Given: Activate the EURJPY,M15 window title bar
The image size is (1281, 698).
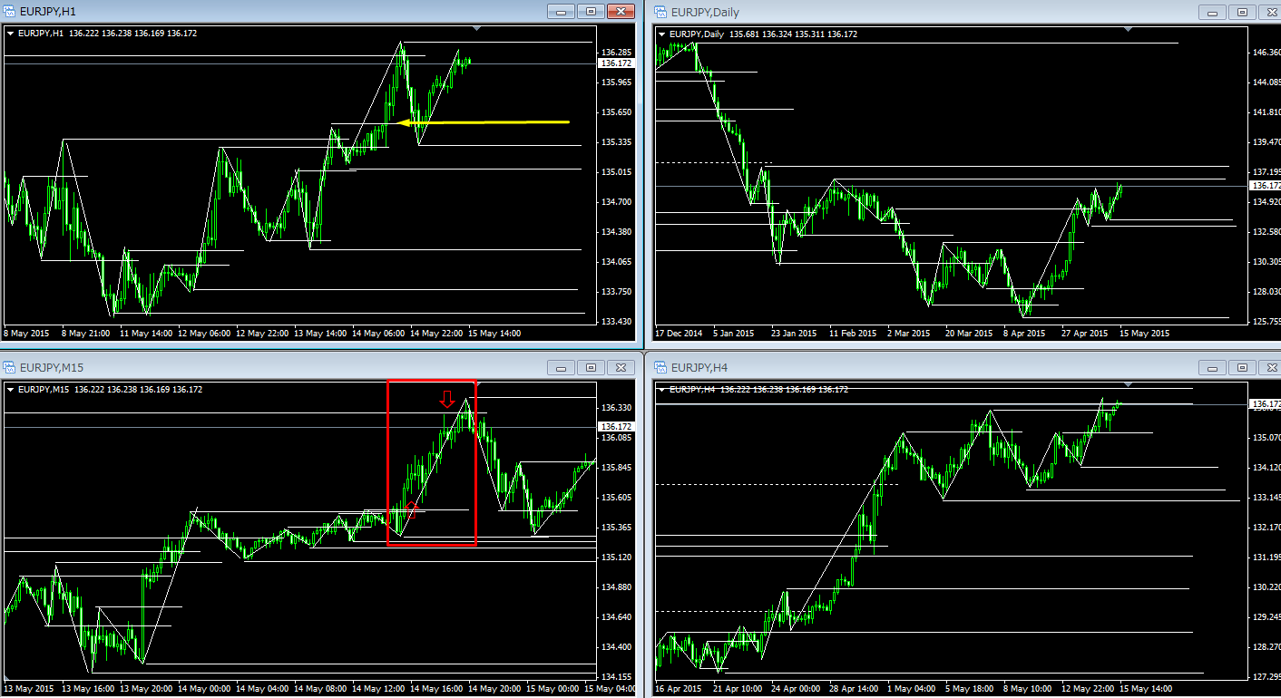Looking at the screenshot, I should pos(272,367).
